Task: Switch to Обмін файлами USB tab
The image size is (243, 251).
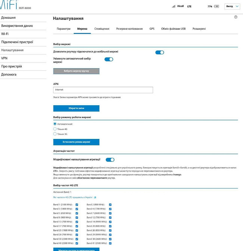Action: 173,29
